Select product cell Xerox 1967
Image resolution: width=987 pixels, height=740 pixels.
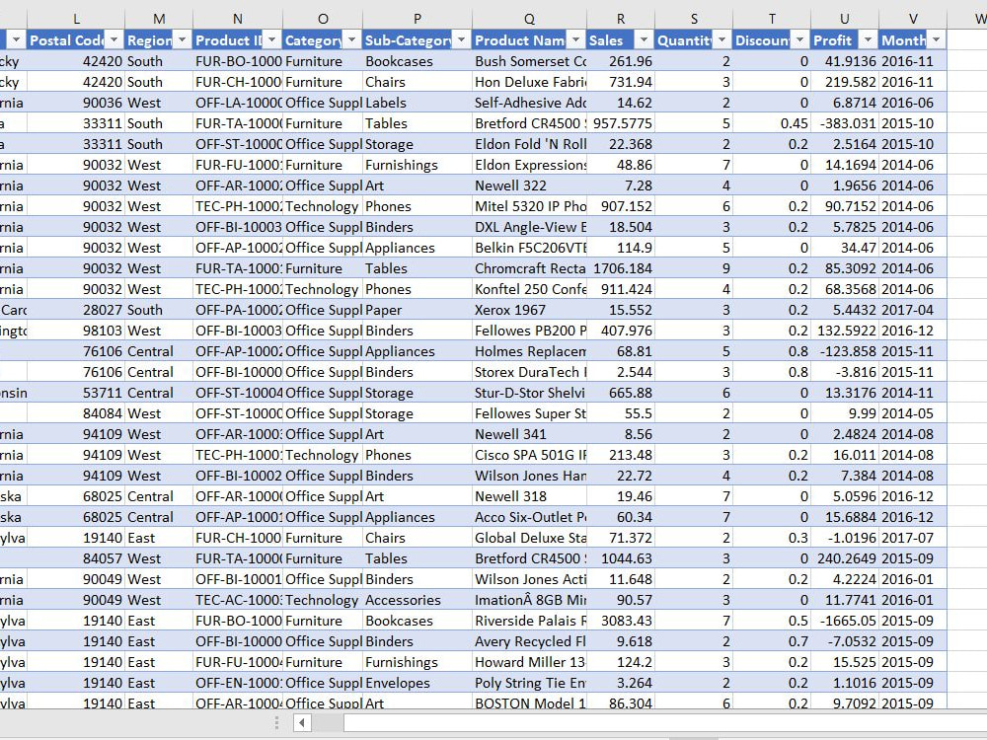(529, 310)
